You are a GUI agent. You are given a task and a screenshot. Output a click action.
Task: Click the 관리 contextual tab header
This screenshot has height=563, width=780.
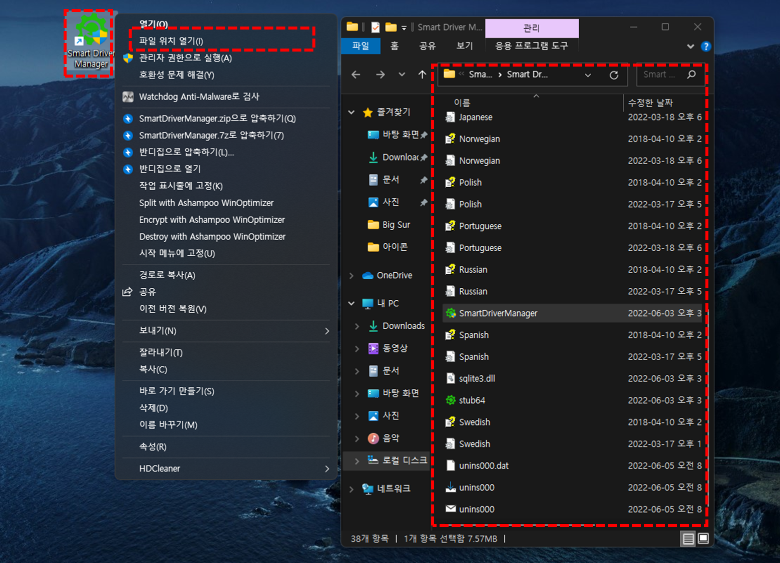pyautogui.click(x=532, y=28)
